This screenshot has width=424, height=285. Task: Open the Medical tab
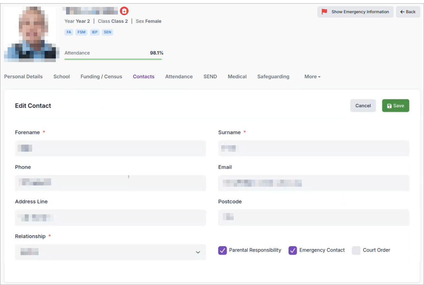coord(237,77)
